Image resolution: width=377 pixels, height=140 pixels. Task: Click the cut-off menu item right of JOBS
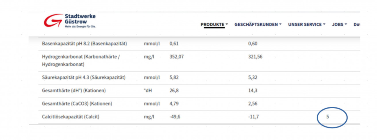pos(357,25)
